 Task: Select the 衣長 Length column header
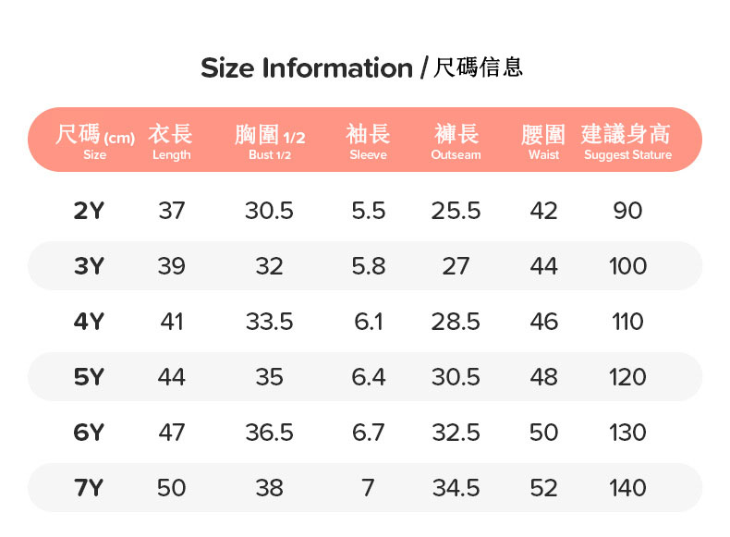pyautogui.click(x=171, y=141)
